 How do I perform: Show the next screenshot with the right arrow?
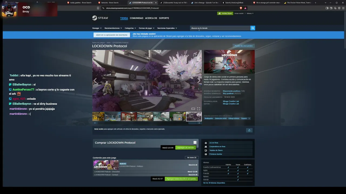pyautogui.click(x=199, y=80)
